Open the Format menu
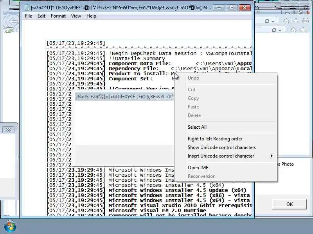This screenshot has width=313, height=234. click(x=58, y=16)
